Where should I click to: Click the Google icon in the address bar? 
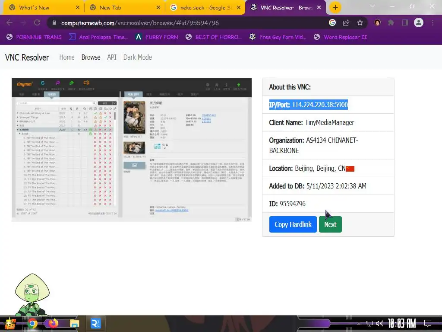tap(332, 22)
